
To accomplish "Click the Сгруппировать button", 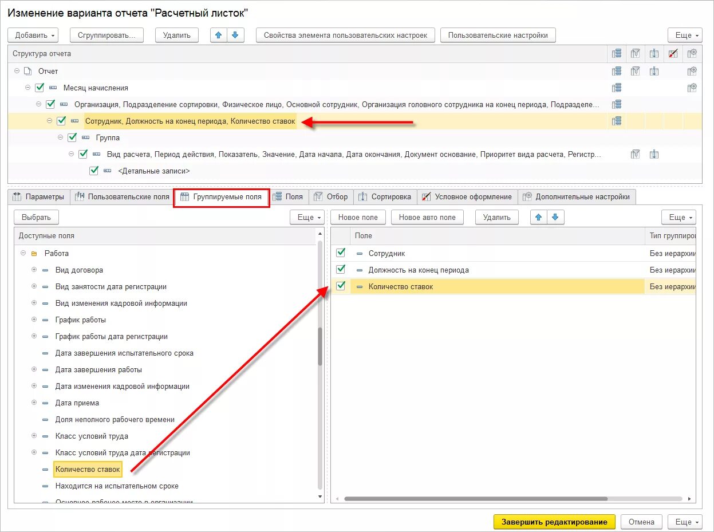I will coord(106,35).
